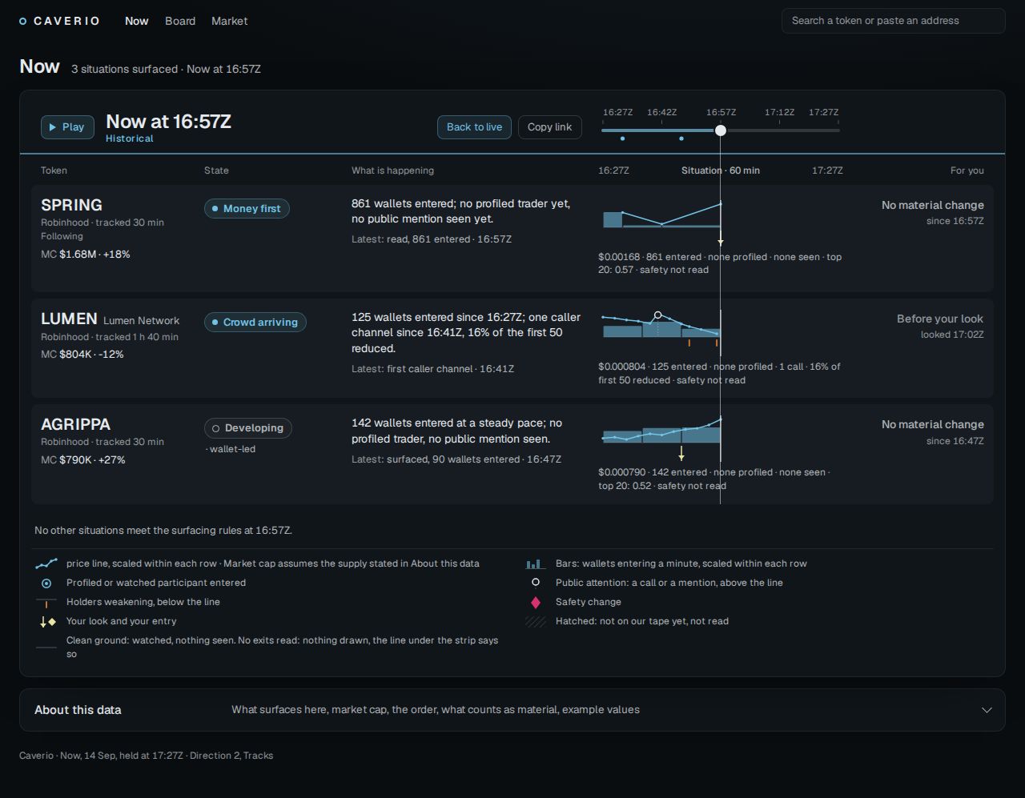Click the timeline slider handle at 16:57Z
Image resolution: width=1025 pixels, height=798 pixels.
(721, 130)
